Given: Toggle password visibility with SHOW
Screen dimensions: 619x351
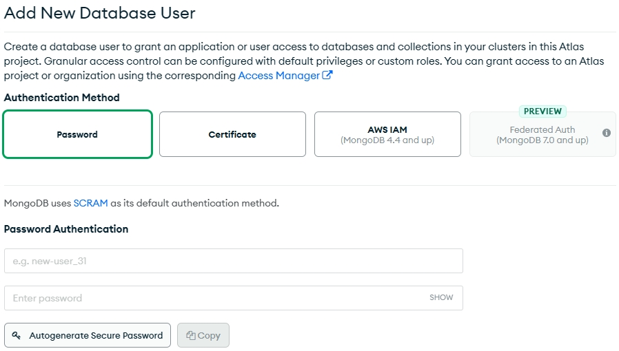Looking at the screenshot, I should pos(441,298).
